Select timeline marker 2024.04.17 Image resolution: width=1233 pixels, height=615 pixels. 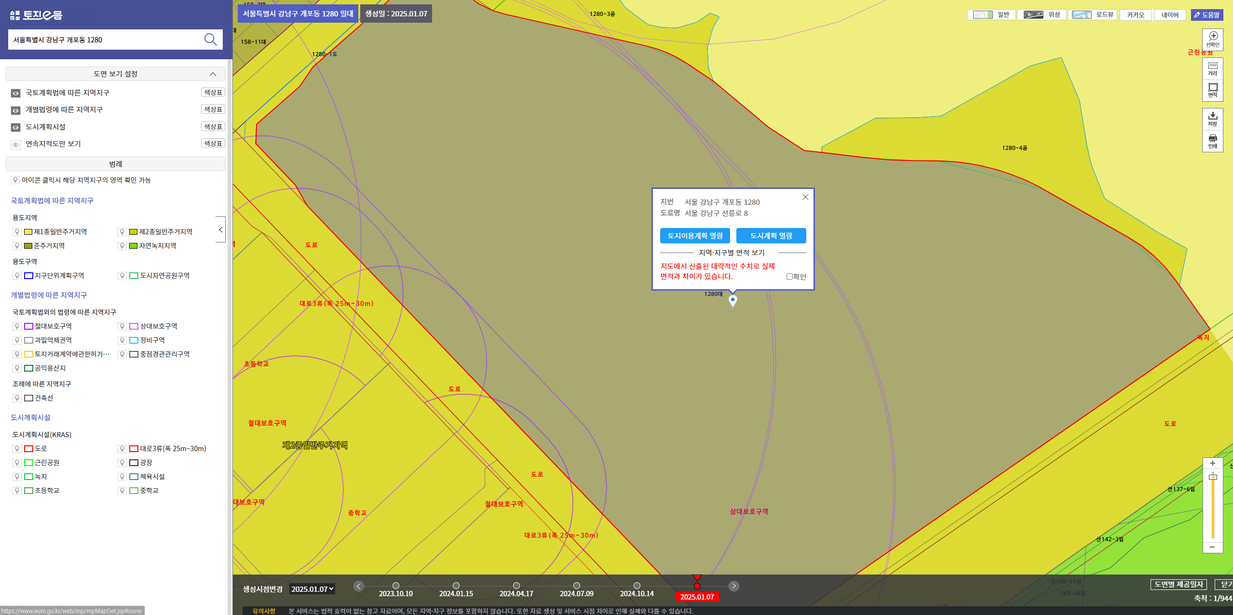point(516,586)
